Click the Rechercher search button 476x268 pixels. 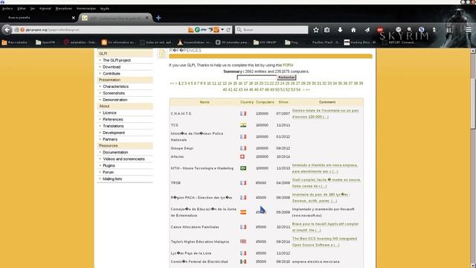coord(286,77)
